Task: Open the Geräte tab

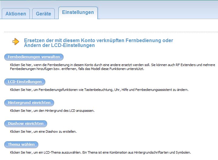Action: point(43,14)
